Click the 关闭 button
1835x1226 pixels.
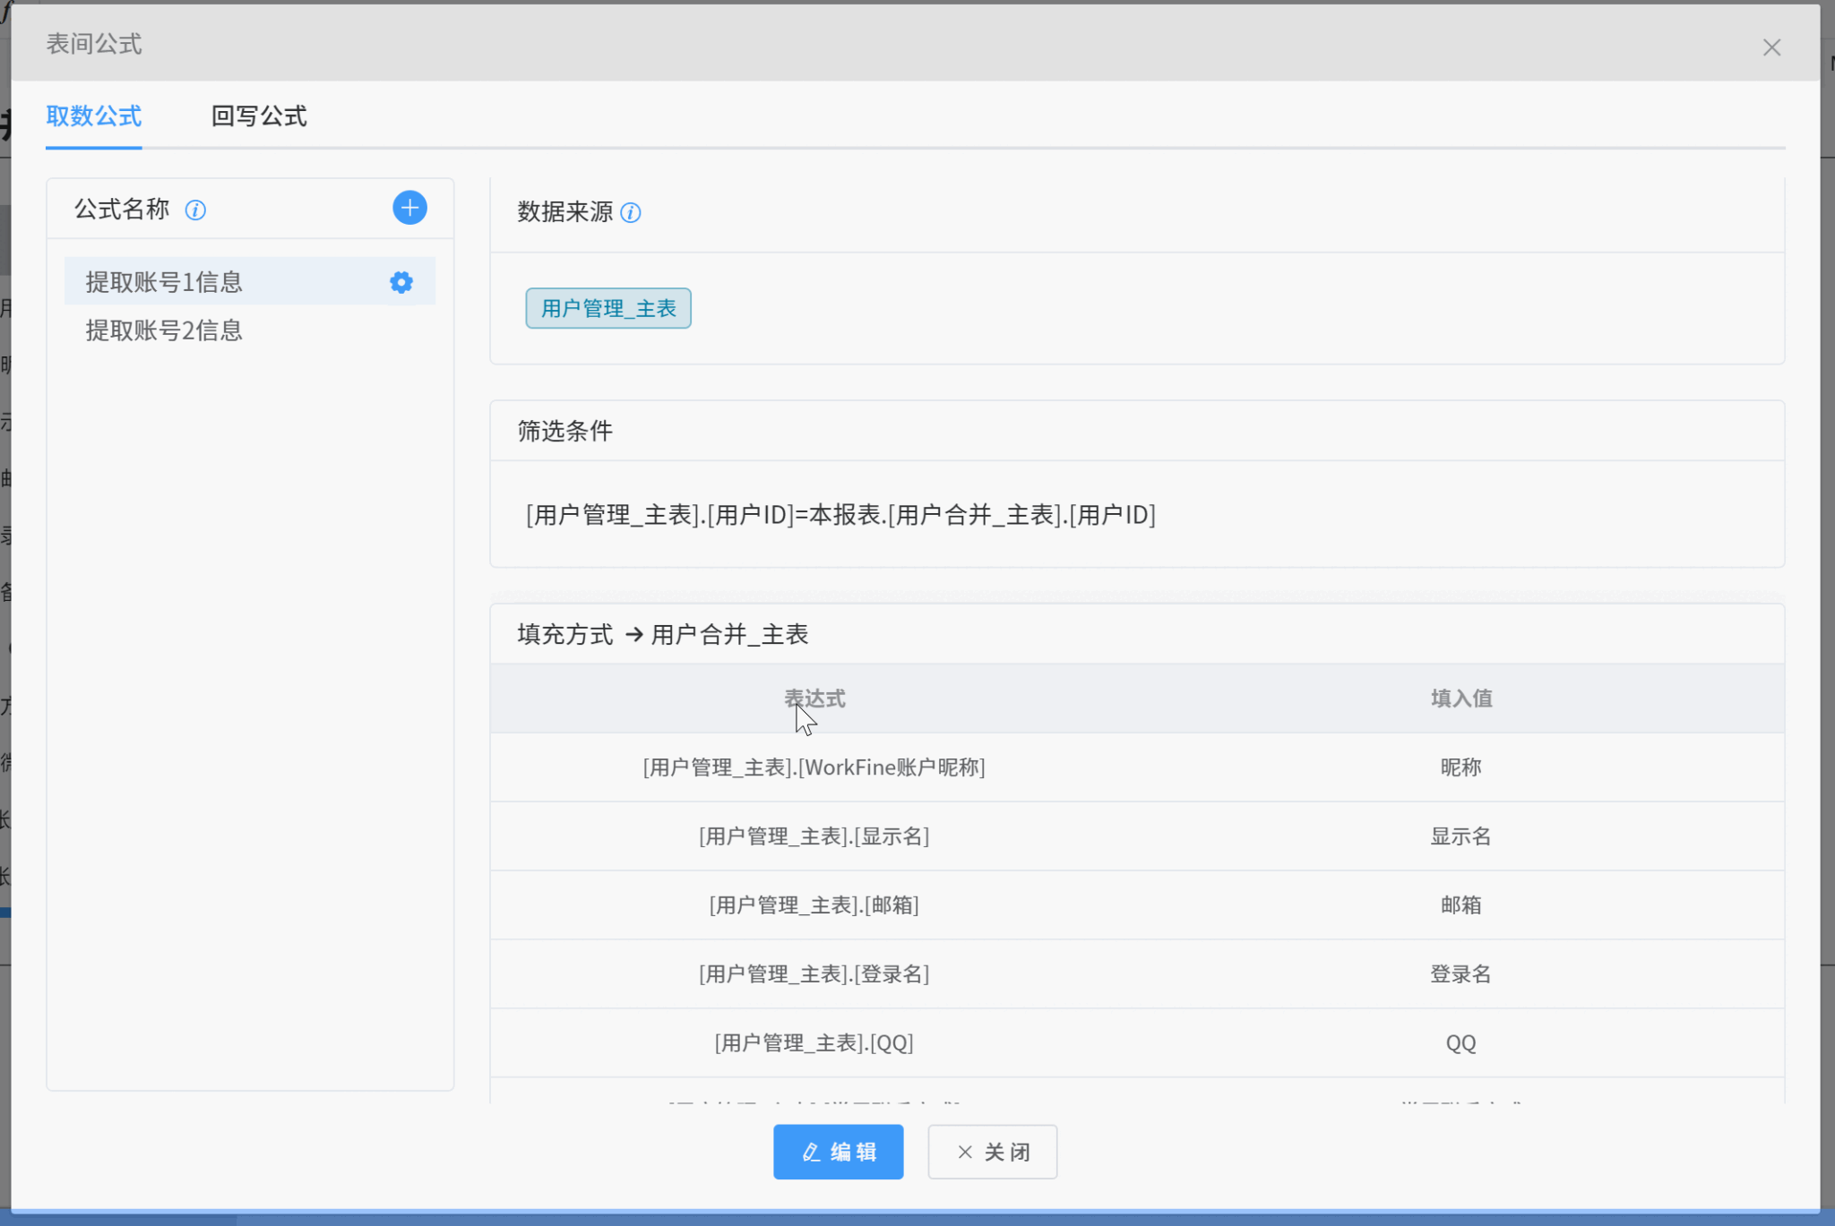coord(992,1152)
